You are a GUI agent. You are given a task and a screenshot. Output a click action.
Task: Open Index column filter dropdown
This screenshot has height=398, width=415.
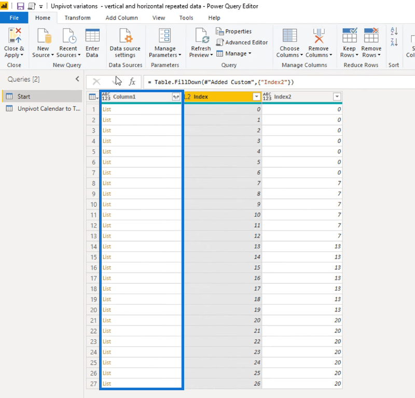click(x=256, y=97)
